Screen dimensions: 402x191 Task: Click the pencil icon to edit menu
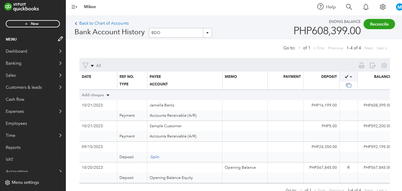[60, 39]
